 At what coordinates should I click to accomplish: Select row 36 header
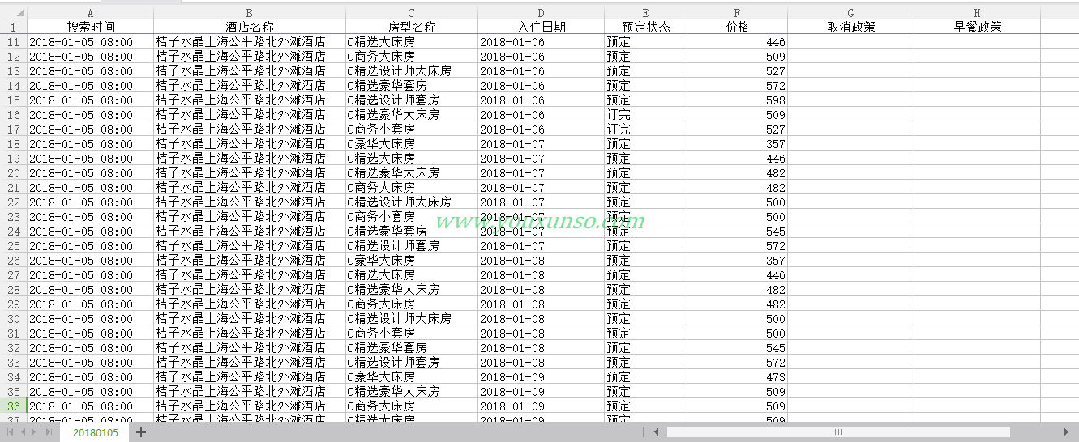(14, 406)
